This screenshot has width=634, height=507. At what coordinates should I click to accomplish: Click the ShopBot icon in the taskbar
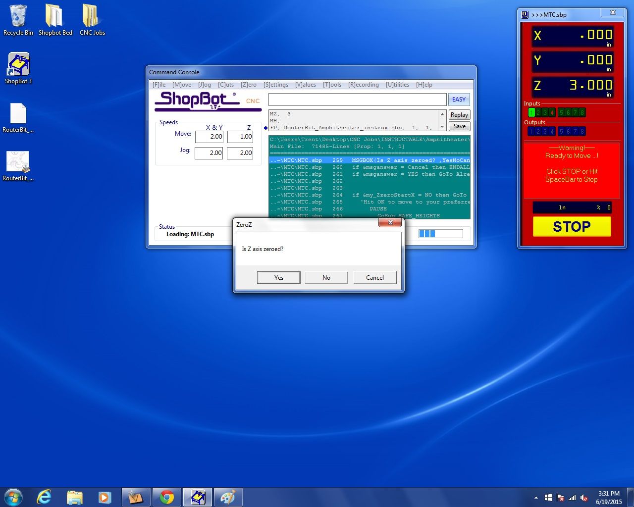[198, 497]
